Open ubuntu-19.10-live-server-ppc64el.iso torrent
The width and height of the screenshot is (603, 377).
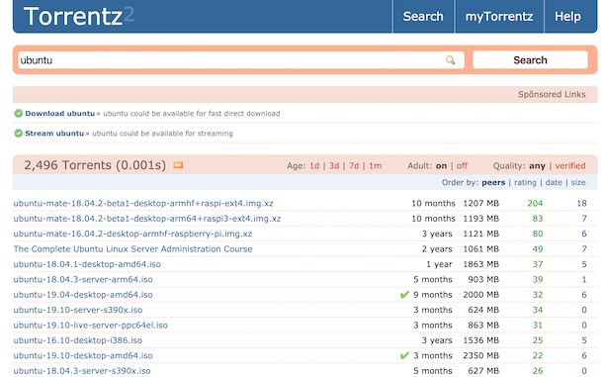[x=90, y=325]
